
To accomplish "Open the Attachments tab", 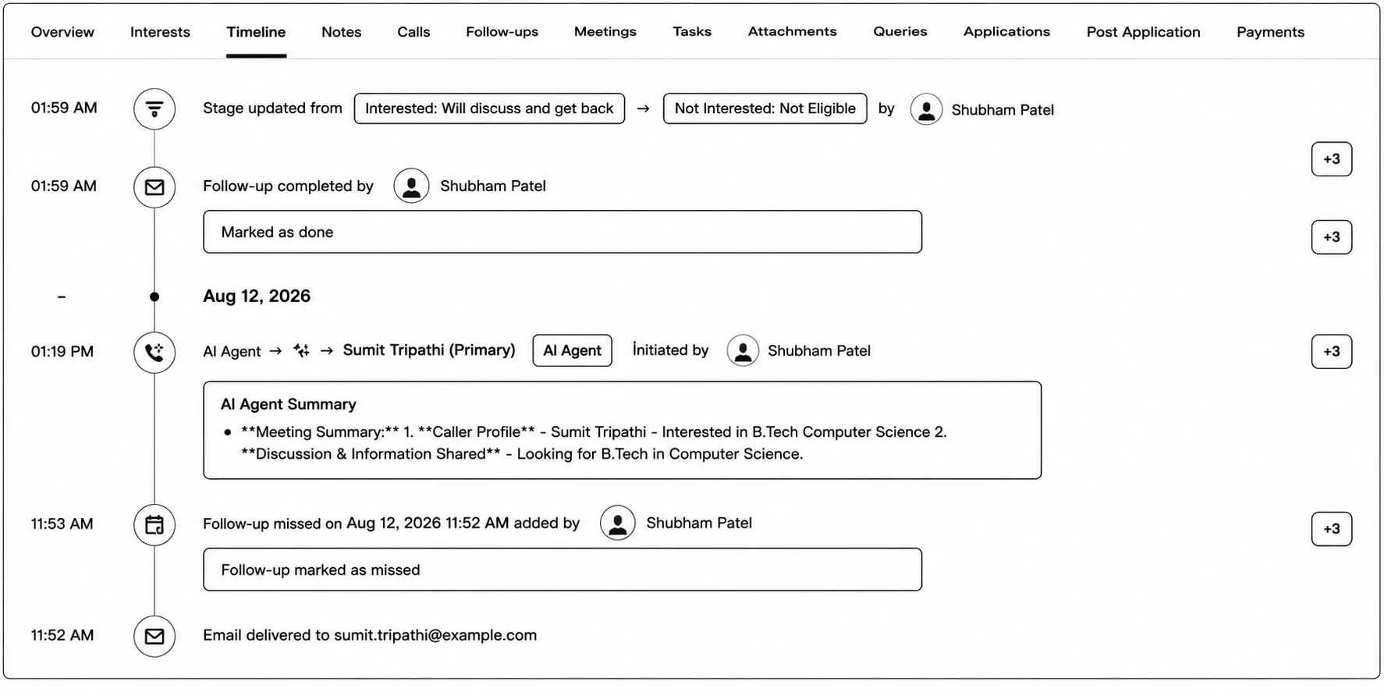I will [792, 32].
